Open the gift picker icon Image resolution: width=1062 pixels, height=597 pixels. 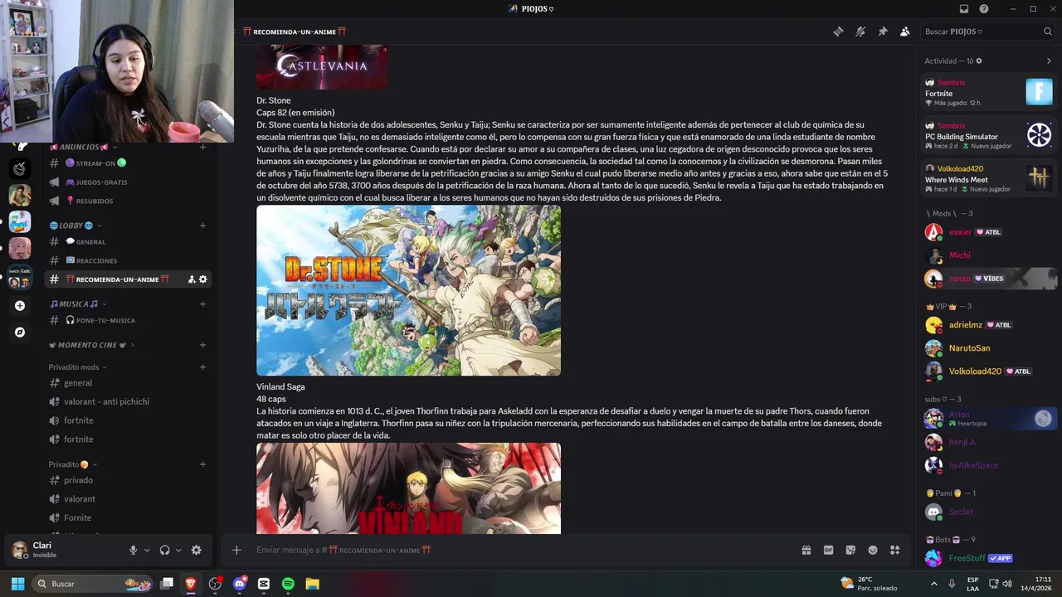pos(806,550)
